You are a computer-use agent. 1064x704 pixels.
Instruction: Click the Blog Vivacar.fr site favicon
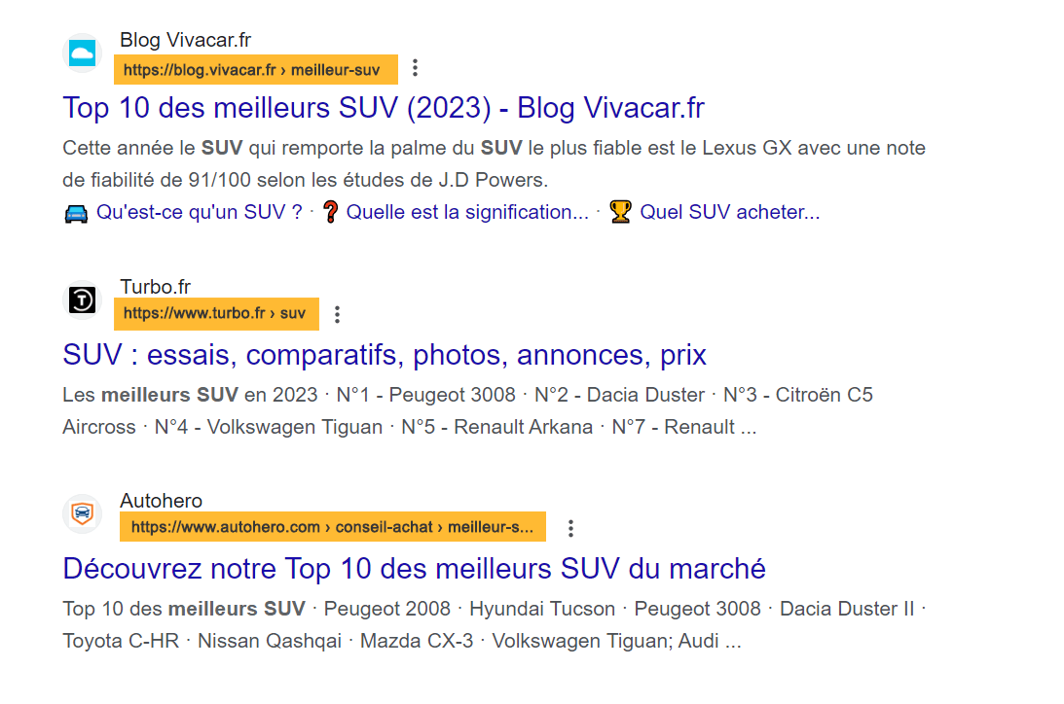click(82, 53)
